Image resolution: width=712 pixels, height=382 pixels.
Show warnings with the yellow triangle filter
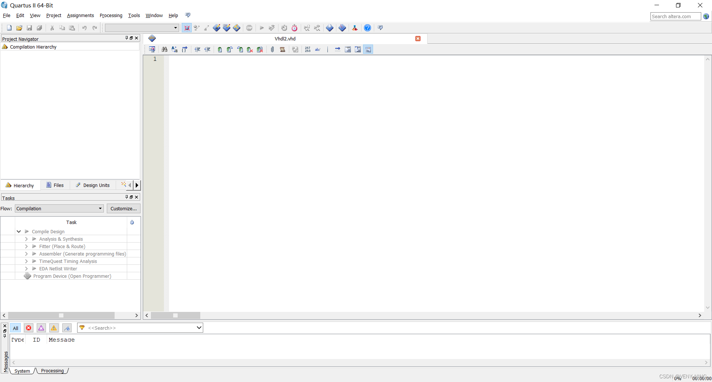coord(54,328)
